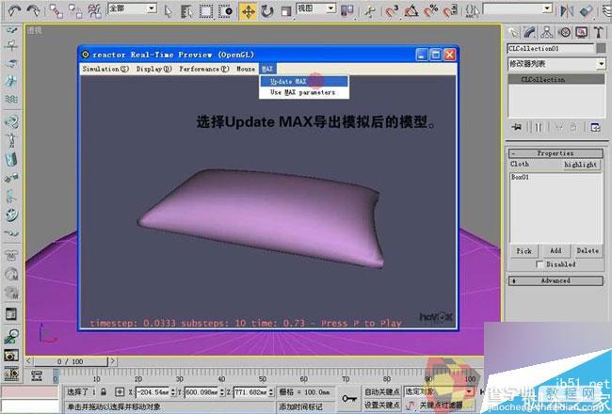
Task: Toggle the Selection Lock padlock icon
Action: tap(104, 391)
